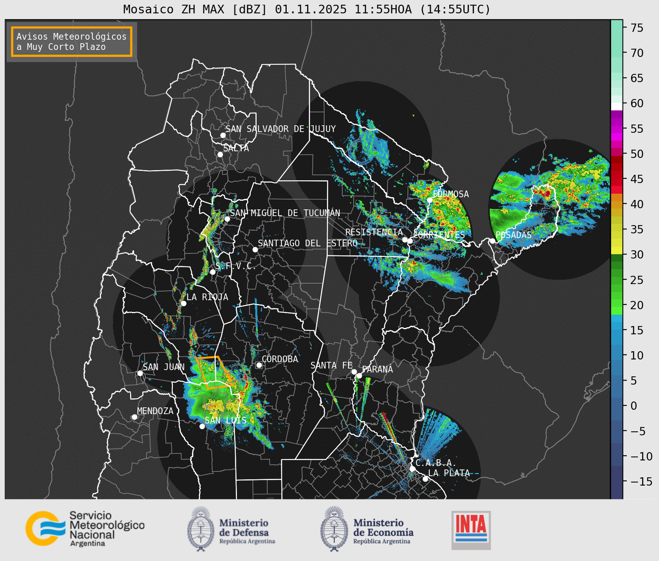Click the 0 dBZ label on the scale
The width and height of the screenshot is (659, 561).
(634, 406)
